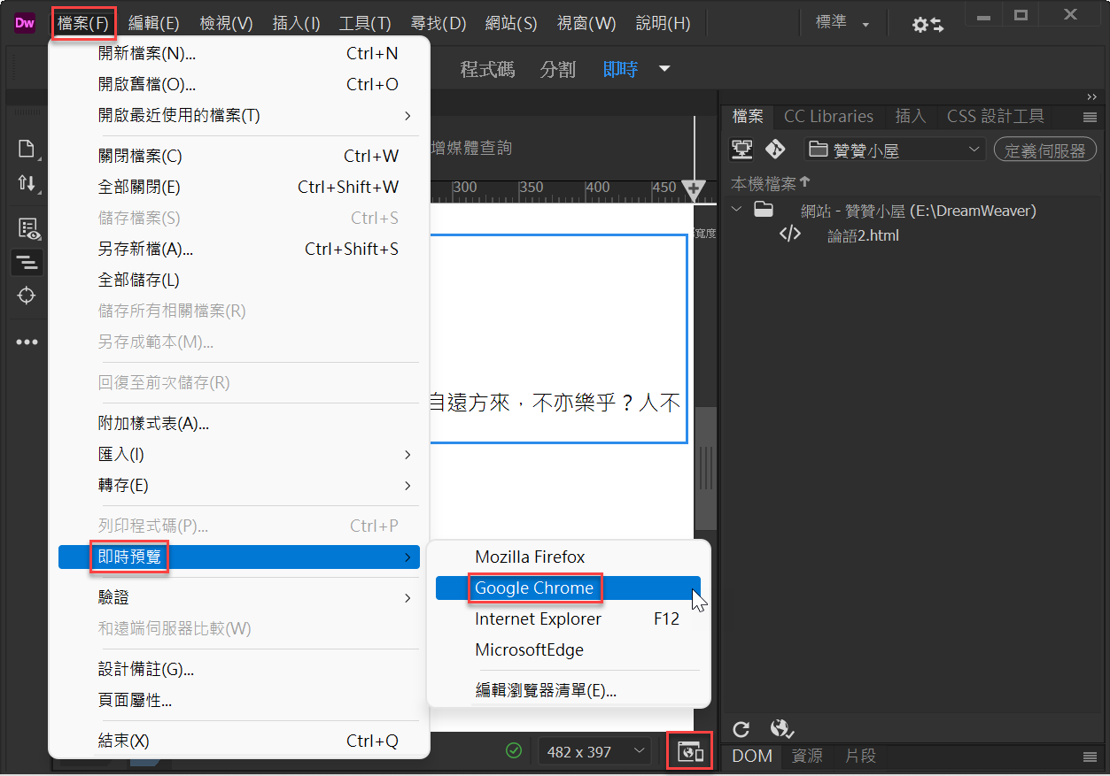Expand the 匯入(I) submenu

(239, 454)
